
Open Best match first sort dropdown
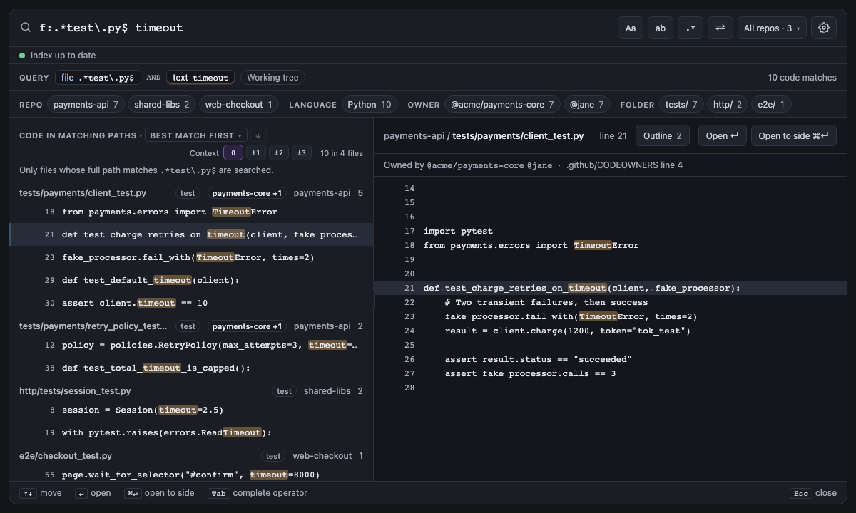click(196, 135)
